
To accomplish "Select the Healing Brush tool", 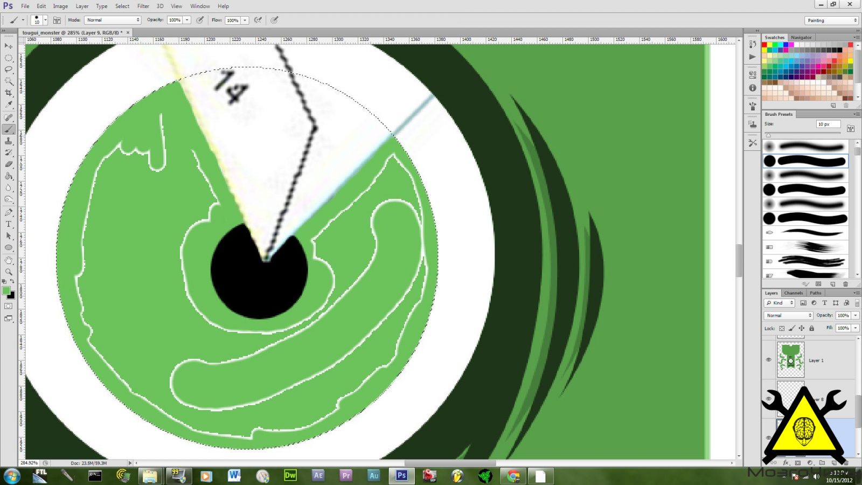I will [9, 117].
